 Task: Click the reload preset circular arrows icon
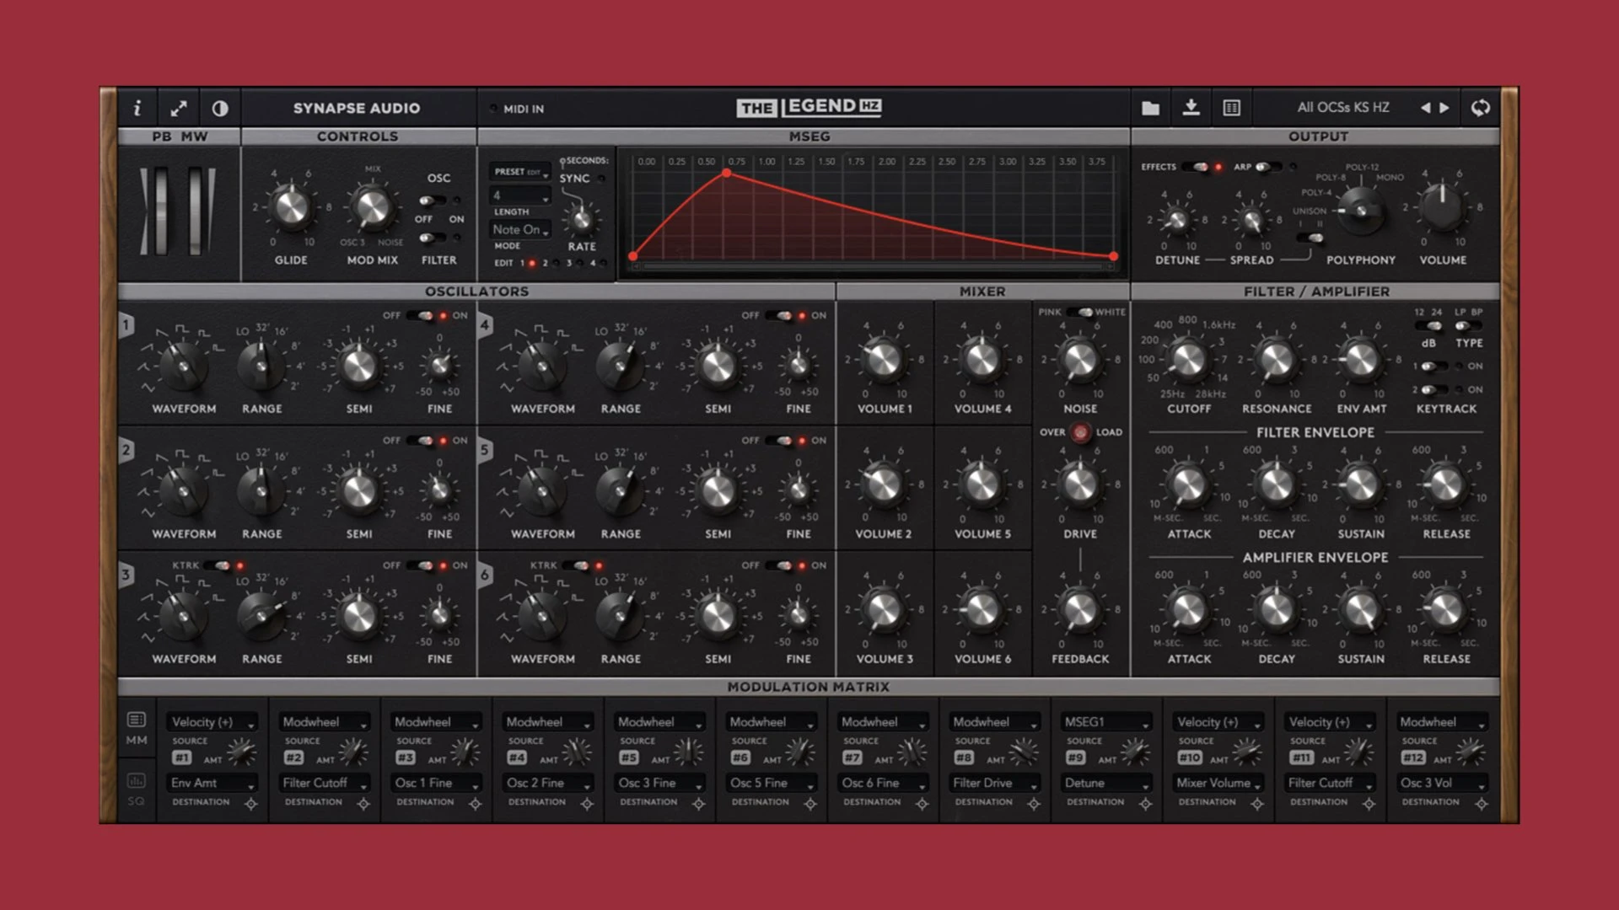tap(1481, 108)
